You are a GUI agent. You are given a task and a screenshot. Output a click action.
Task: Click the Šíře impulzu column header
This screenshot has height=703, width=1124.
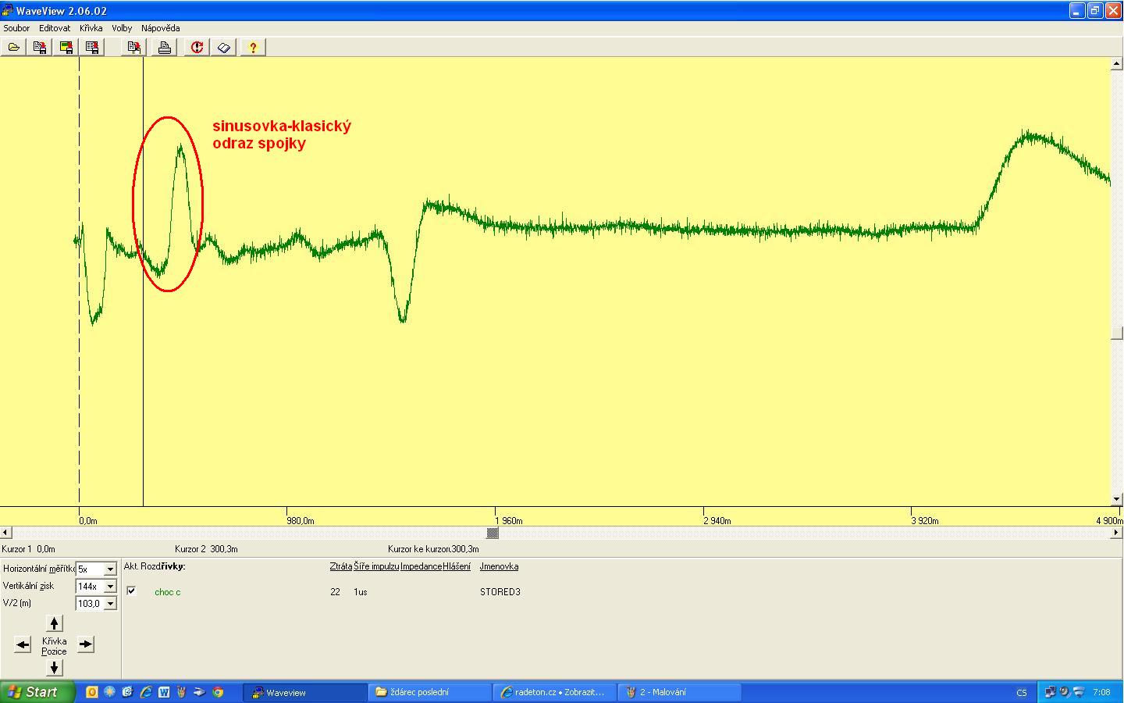click(x=376, y=566)
